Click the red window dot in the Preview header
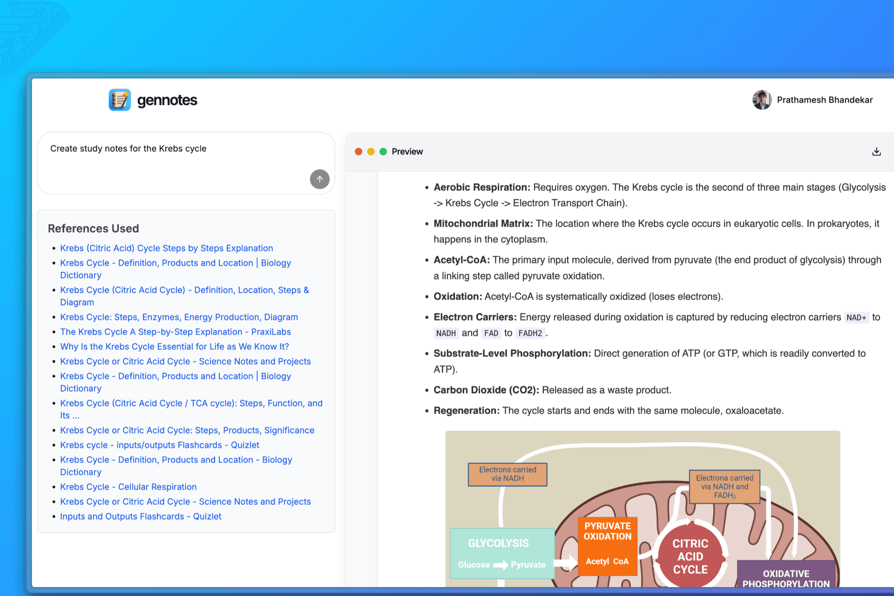Viewport: 894px width, 596px height. coord(359,152)
